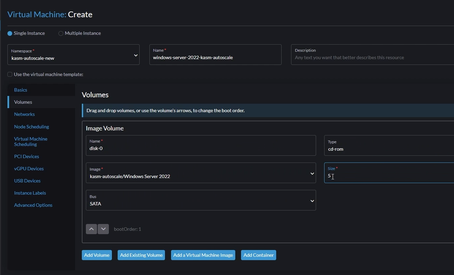Click Add Existing Volume button

[141, 255]
